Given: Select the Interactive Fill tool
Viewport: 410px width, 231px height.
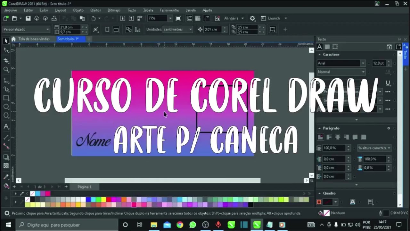Looking at the screenshot, I should tap(6, 186).
